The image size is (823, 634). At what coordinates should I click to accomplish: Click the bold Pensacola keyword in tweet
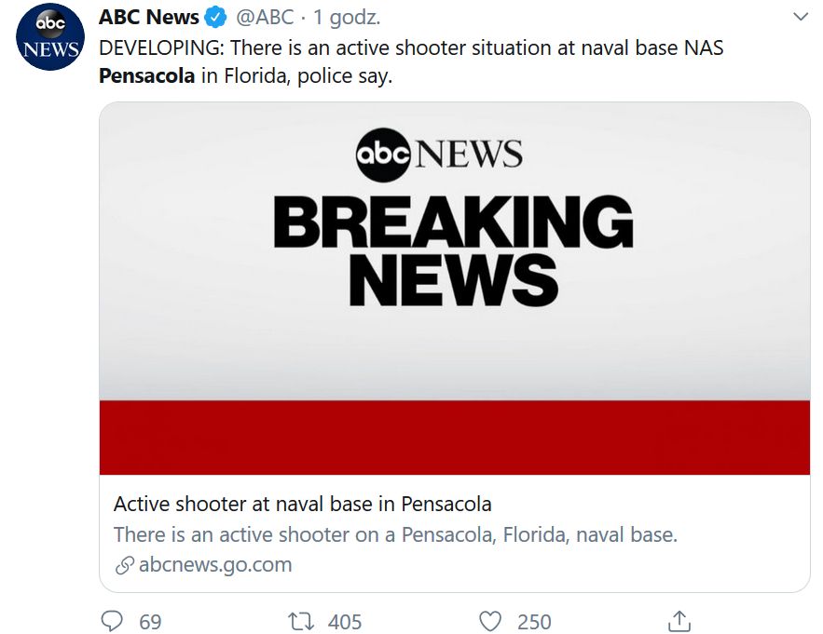click(x=147, y=76)
